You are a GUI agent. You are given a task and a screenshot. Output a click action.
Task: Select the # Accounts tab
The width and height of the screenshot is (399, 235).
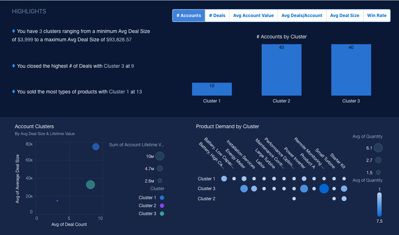pyautogui.click(x=188, y=16)
